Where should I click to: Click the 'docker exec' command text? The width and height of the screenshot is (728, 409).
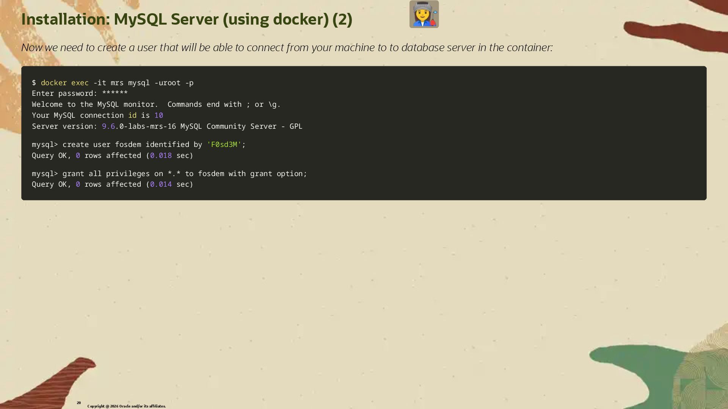coord(64,83)
